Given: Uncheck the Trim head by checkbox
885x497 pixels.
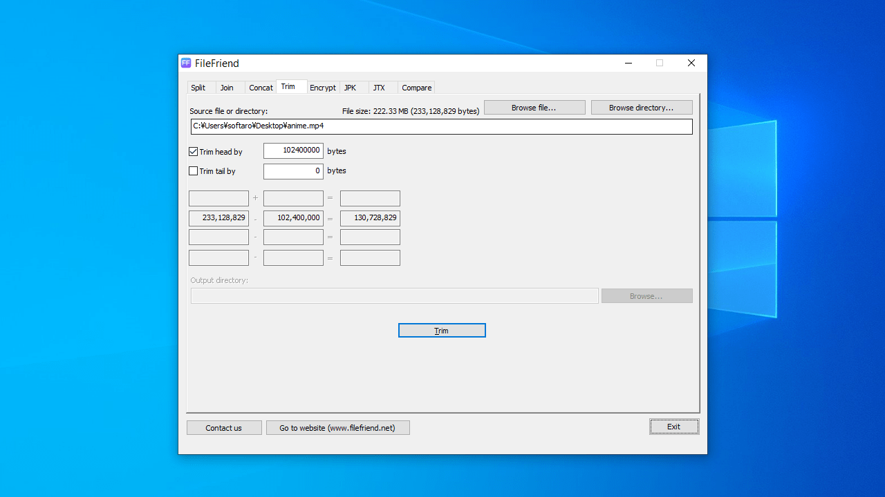Looking at the screenshot, I should [x=194, y=152].
